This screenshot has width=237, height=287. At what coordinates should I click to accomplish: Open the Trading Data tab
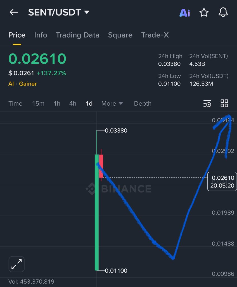tap(77, 35)
